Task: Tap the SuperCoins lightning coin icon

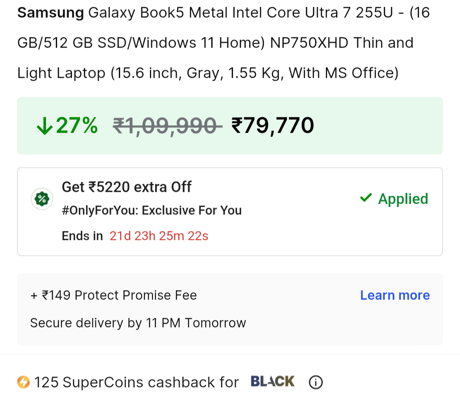Action: pyautogui.click(x=23, y=382)
